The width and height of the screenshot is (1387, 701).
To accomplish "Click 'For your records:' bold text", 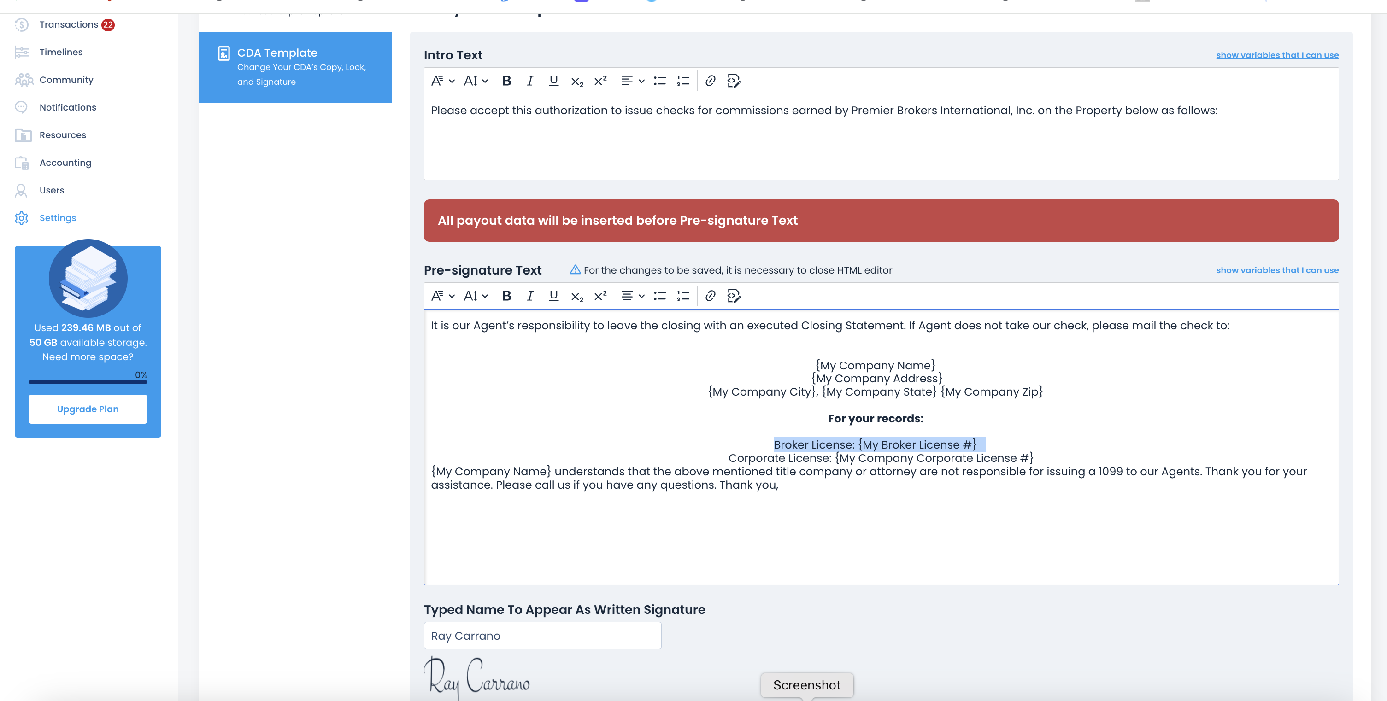I will coord(876,419).
